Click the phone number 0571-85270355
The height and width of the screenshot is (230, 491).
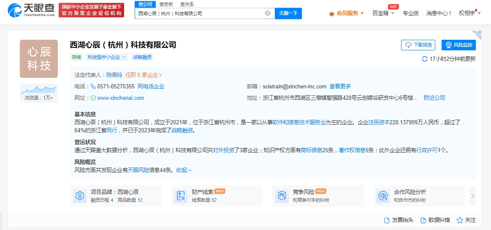[x=116, y=86]
